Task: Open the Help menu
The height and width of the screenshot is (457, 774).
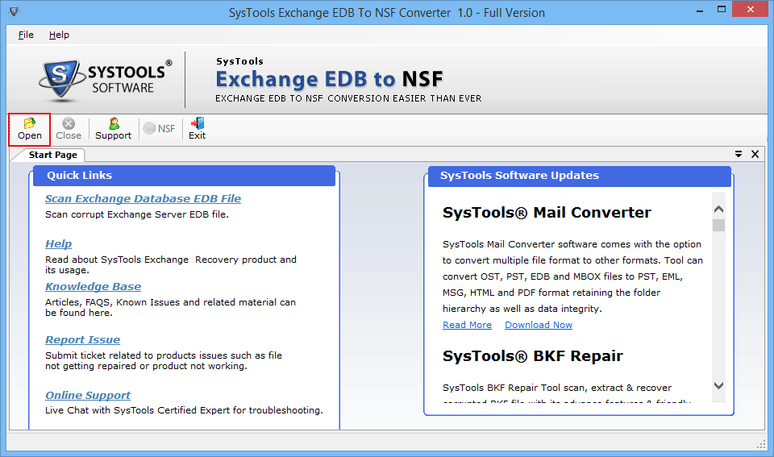Action: click(x=59, y=35)
